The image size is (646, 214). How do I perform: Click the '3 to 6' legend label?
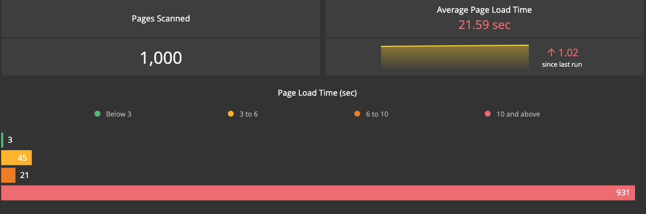point(249,114)
